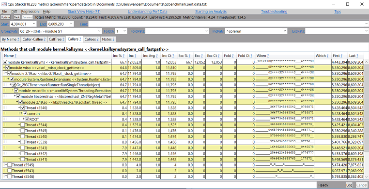Click the vertical scrollbar down arrow
The width and height of the screenshot is (369, 189).
pyautogui.click(x=367, y=176)
